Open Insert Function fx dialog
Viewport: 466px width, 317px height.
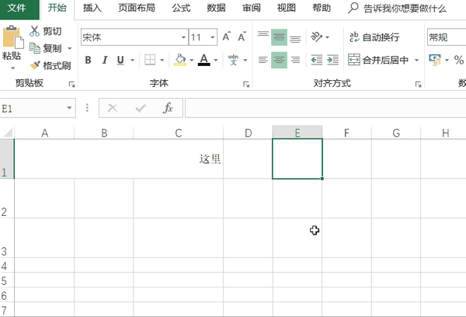(168, 108)
